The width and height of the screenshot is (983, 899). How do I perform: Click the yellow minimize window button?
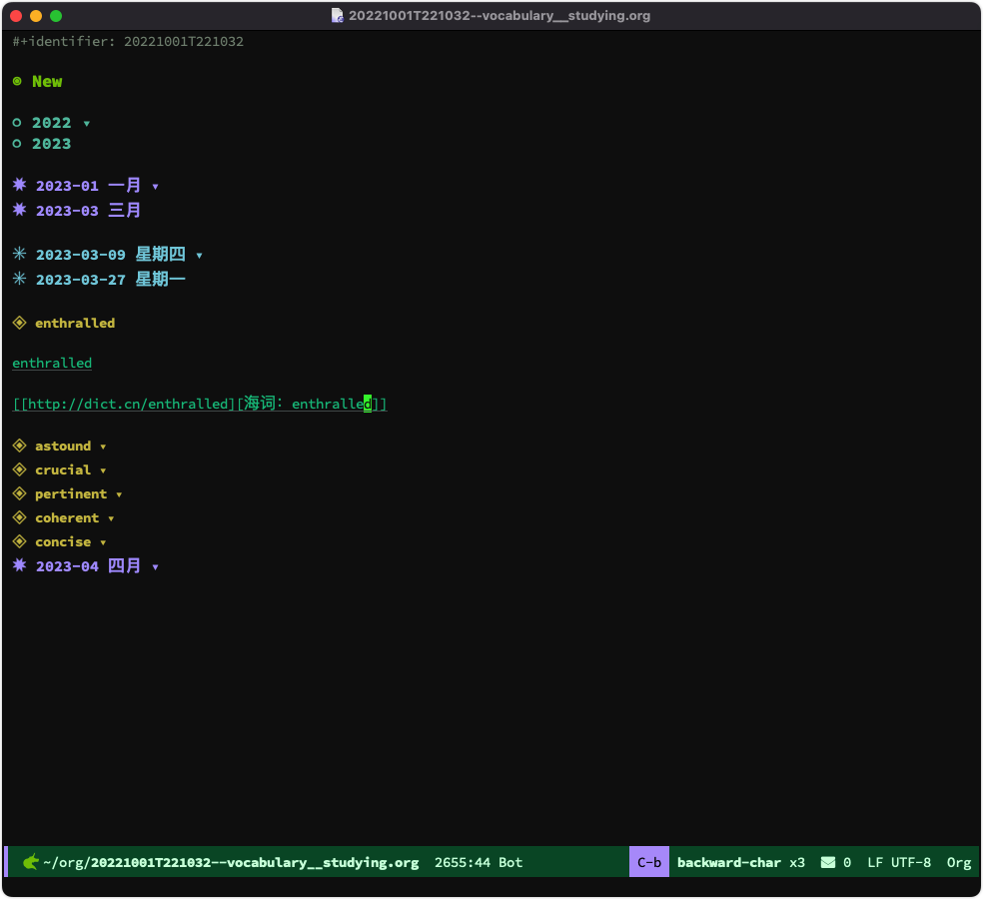pos(36,16)
